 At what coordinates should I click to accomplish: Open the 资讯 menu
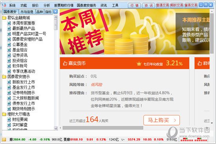pyautogui.click(x=104, y=5)
